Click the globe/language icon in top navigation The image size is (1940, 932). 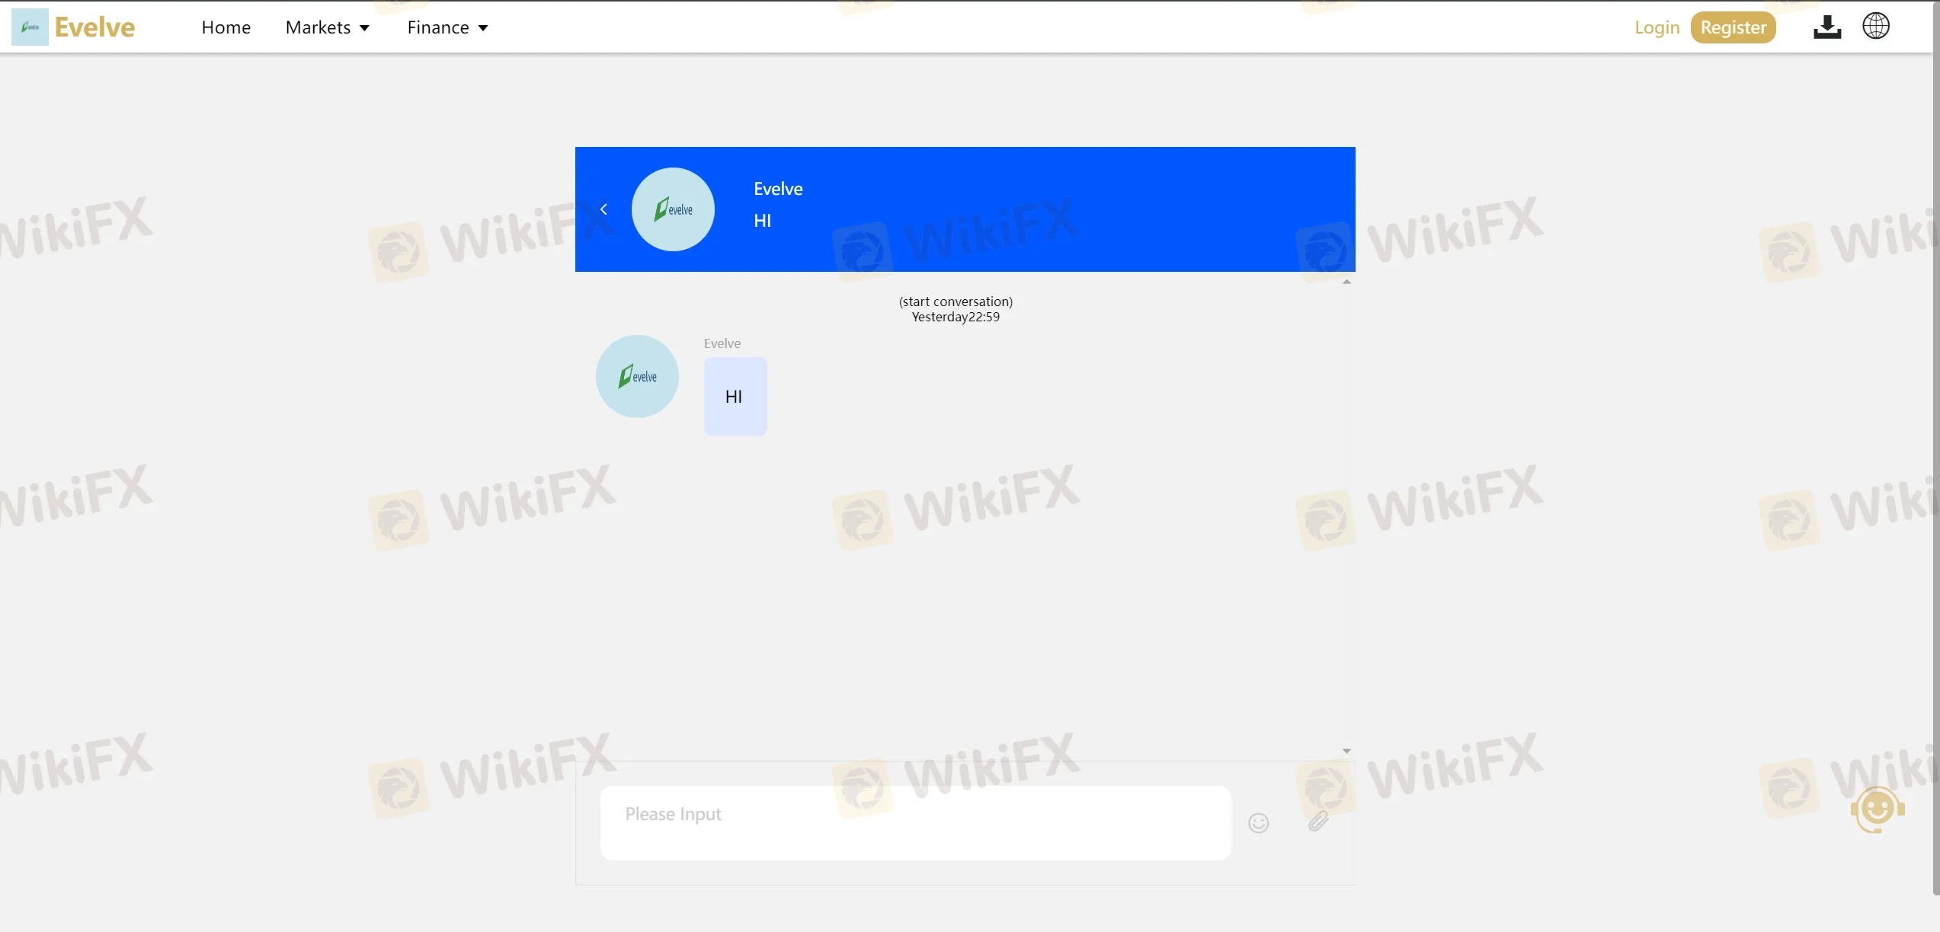(1877, 27)
